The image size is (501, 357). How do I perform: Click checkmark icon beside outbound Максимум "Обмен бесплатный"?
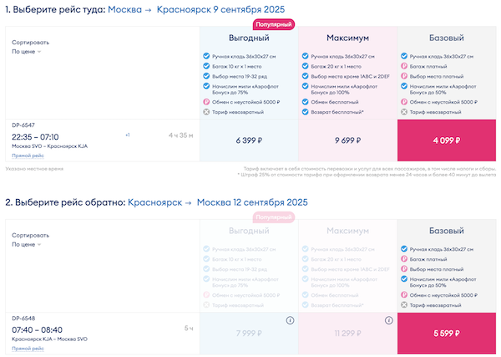point(305,101)
